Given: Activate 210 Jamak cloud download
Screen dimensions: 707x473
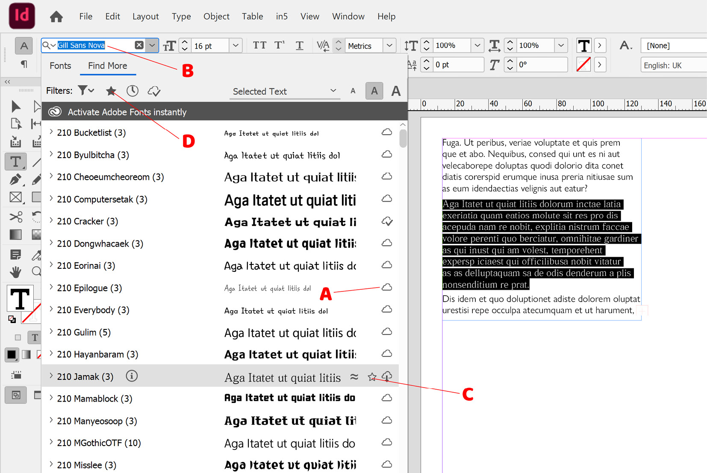Looking at the screenshot, I should click(x=387, y=376).
